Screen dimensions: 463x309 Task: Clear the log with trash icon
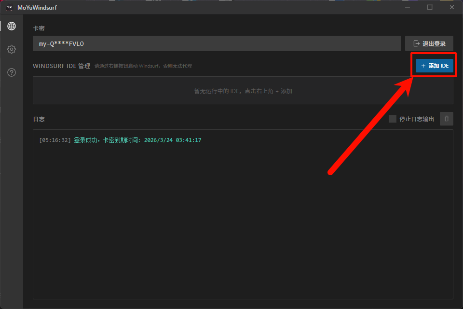[446, 119]
